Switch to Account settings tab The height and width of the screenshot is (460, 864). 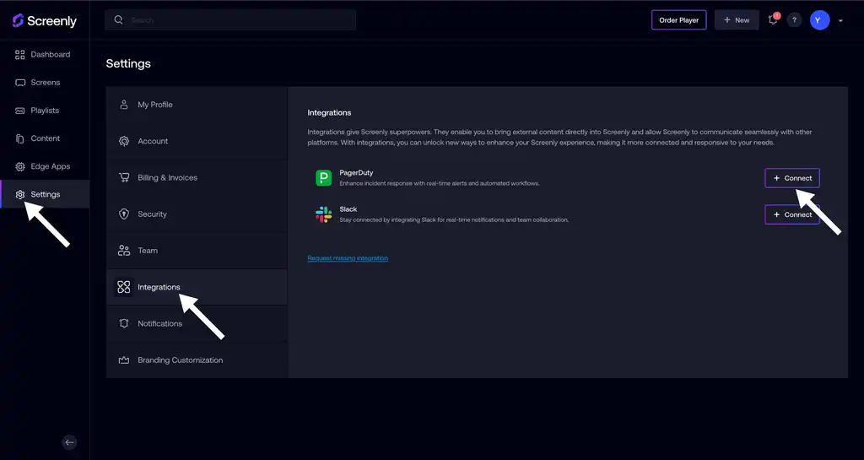click(197, 141)
